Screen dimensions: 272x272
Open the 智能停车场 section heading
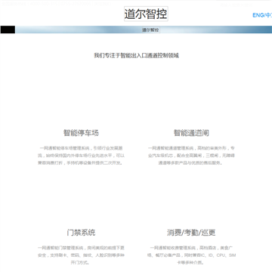(x=81, y=133)
